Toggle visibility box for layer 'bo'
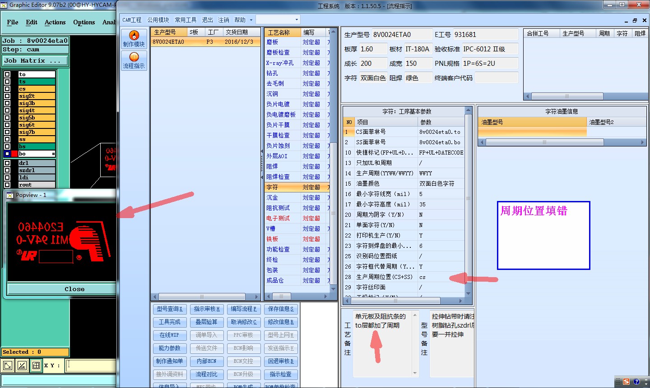 7,154
